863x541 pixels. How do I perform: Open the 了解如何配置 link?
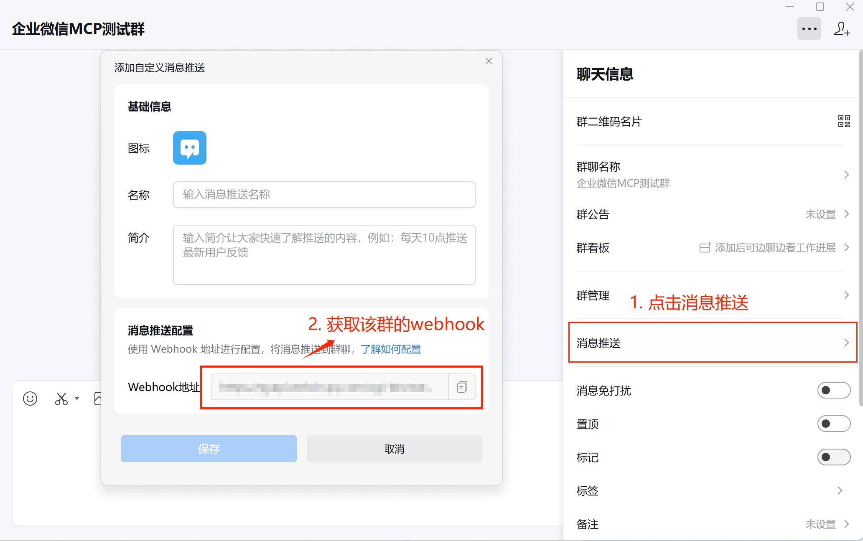point(391,349)
